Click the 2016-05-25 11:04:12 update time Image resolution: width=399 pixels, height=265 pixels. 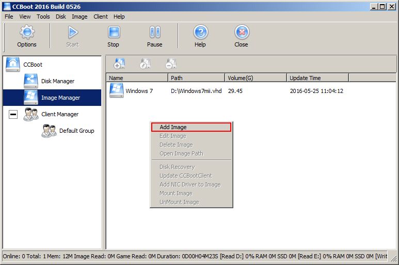(316, 91)
